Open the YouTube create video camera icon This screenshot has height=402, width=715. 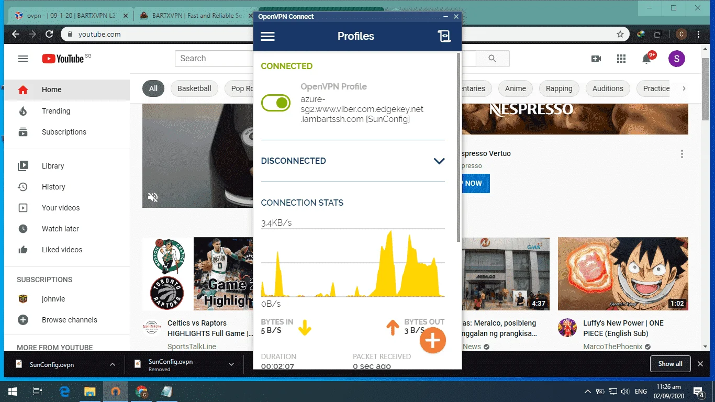pos(596,59)
